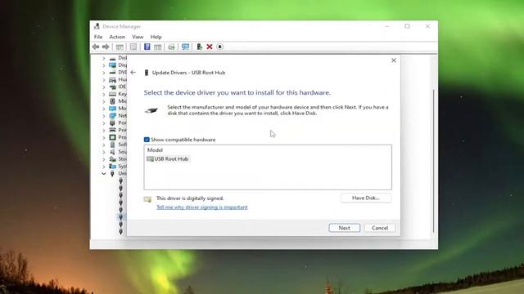Expand the IDE controllers tree node

[x=104, y=87]
